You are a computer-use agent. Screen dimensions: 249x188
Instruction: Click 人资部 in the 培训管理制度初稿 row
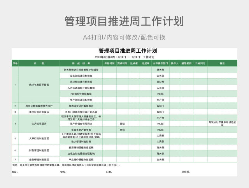click(160, 141)
